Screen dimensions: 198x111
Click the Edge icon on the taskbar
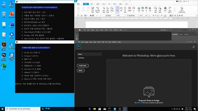click(x=90, y=109)
